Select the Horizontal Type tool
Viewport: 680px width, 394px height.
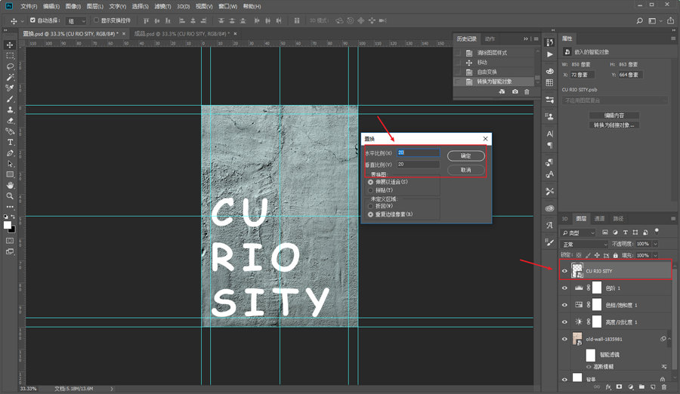[10, 142]
